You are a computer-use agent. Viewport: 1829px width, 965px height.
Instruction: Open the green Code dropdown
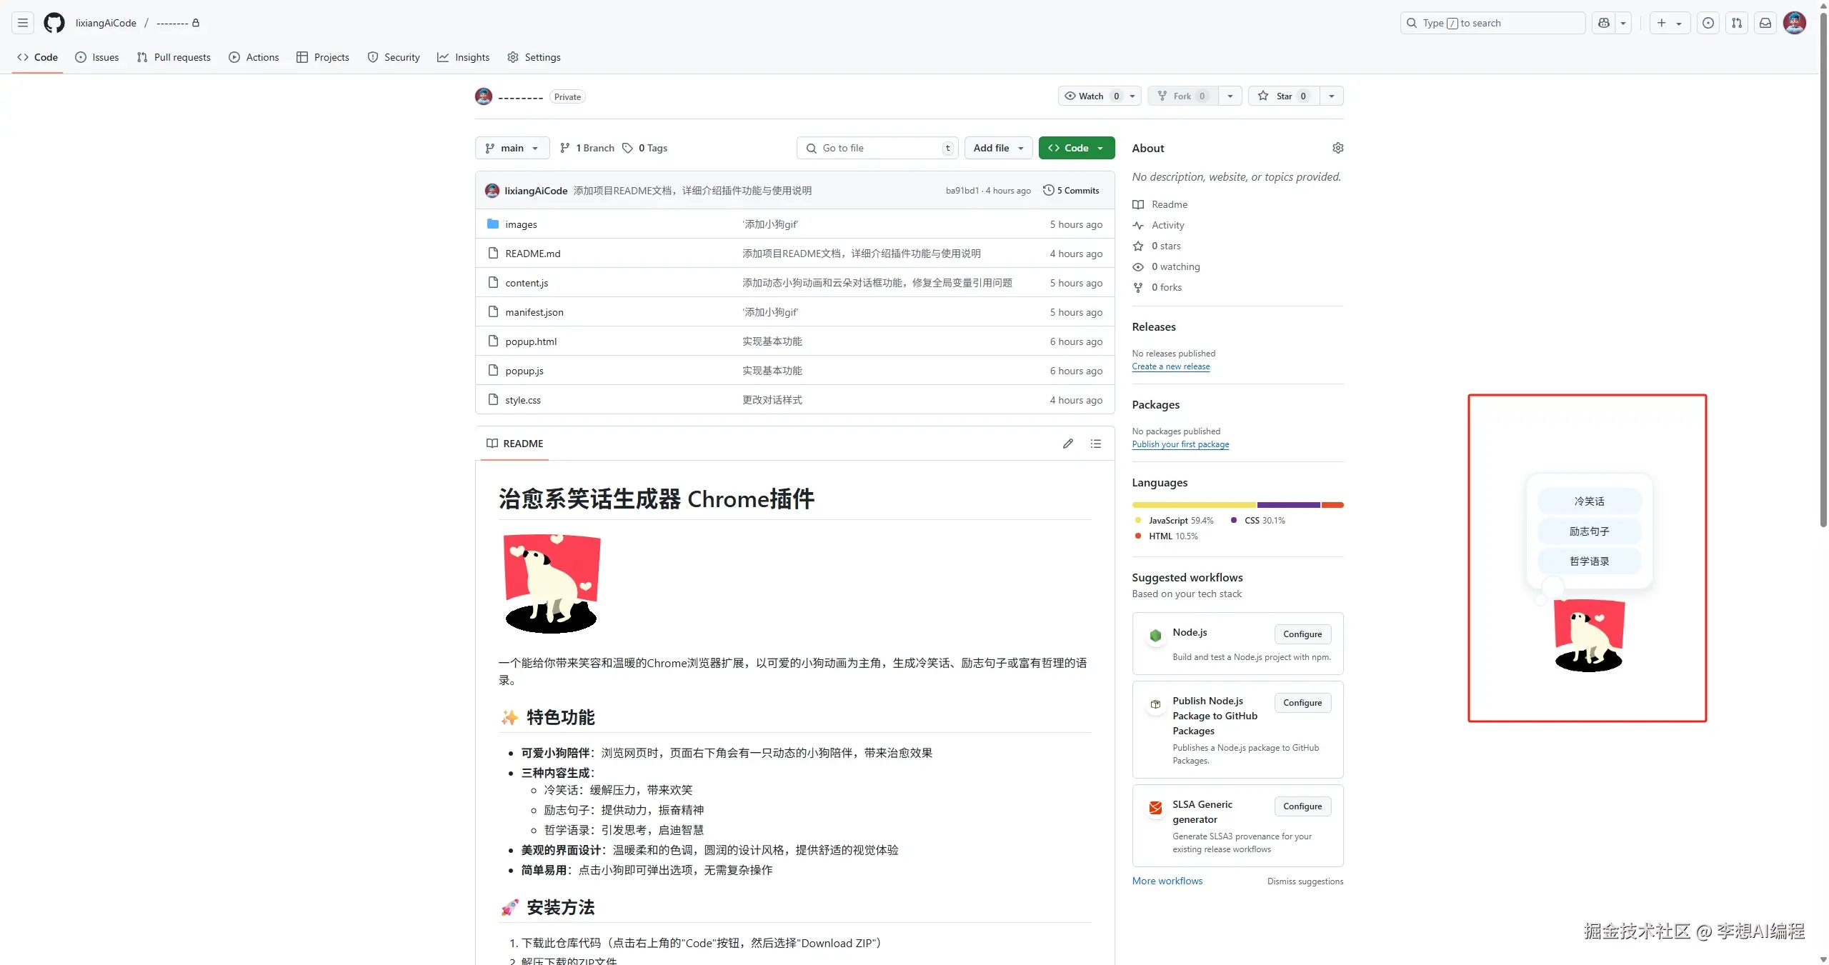[1076, 148]
